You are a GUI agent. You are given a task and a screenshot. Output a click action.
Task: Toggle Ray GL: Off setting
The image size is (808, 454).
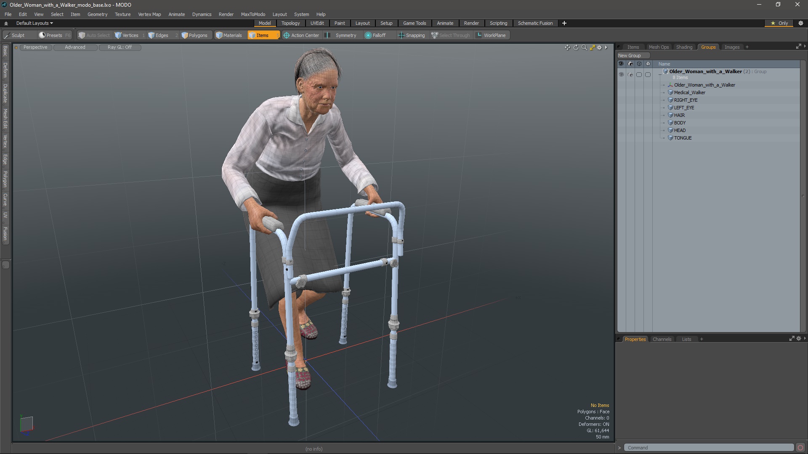click(120, 47)
